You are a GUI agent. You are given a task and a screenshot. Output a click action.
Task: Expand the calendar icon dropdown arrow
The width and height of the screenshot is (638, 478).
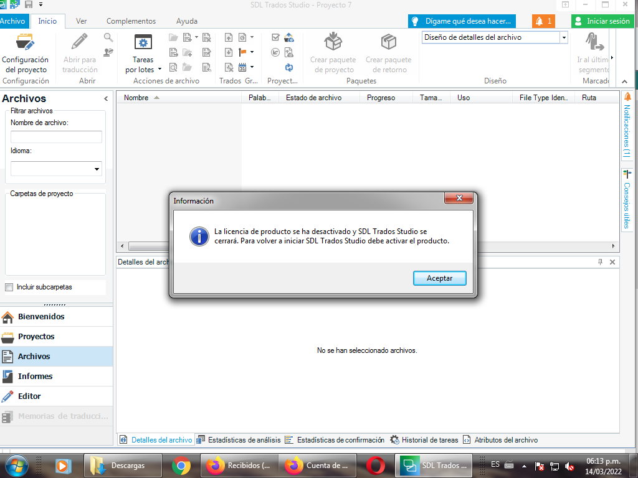pyautogui.click(x=252, y=67)
